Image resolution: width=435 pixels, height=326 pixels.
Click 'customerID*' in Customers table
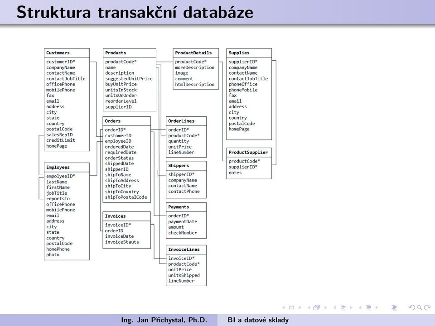click(x=61, y=62)
